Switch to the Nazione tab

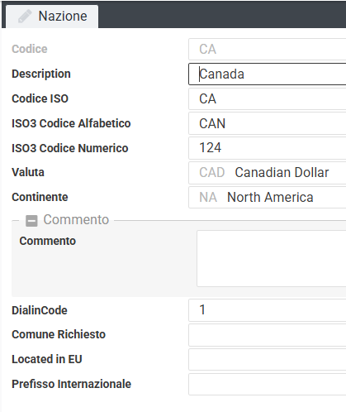[52, 17]
